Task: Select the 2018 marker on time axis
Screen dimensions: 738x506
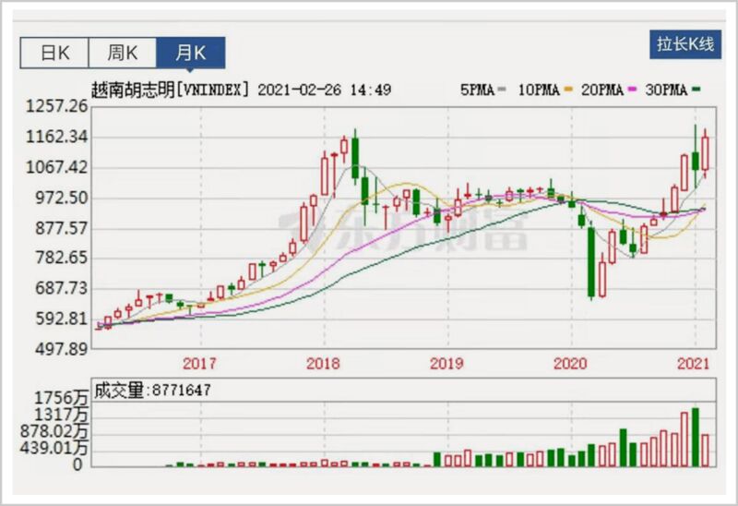Action: [x=324, y=363]
